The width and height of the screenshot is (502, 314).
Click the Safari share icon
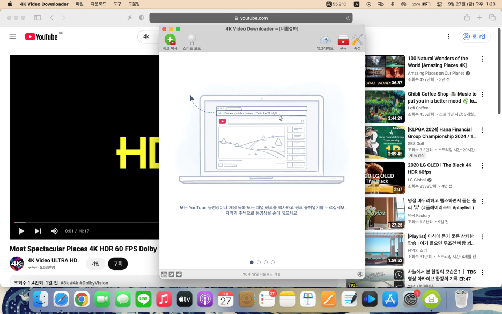point(467,18)
